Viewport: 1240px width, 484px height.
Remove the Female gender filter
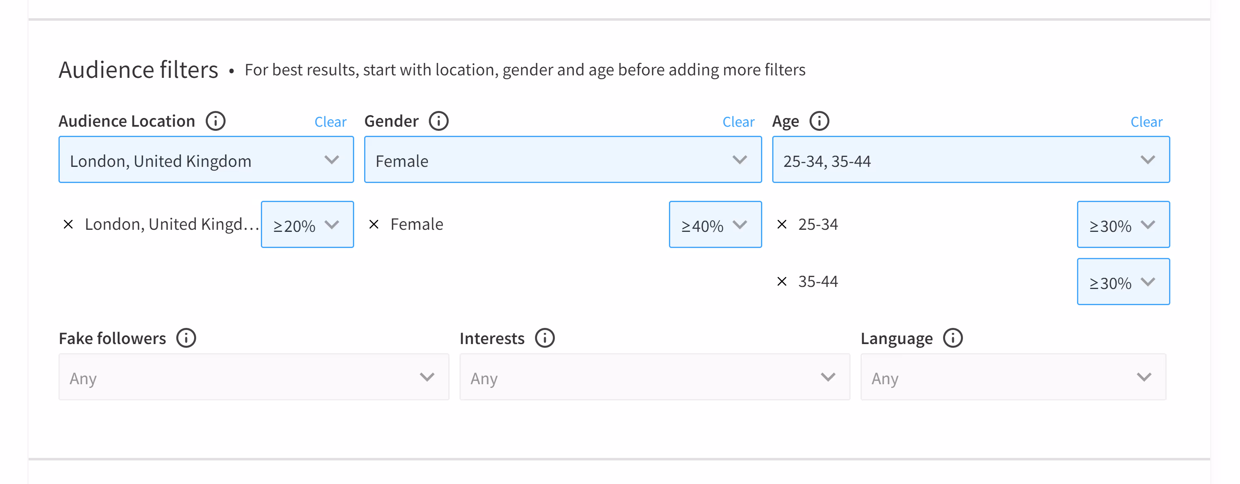pos(374,224)
